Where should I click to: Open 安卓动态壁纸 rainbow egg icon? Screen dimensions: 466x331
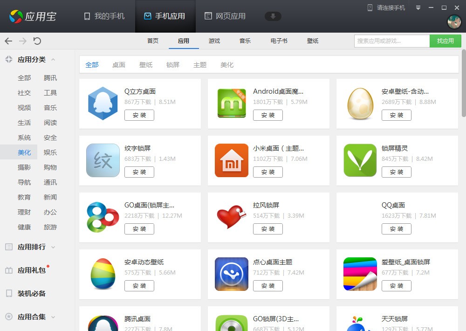pos(103,274)
